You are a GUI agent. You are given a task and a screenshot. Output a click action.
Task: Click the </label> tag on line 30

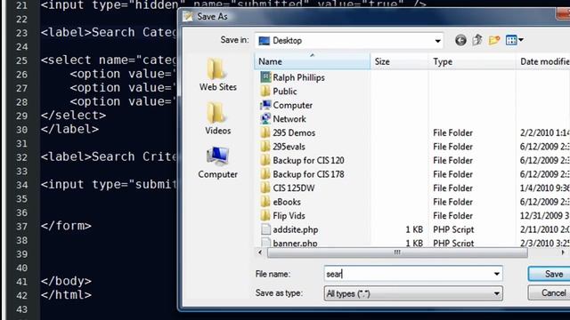point(69,129)
